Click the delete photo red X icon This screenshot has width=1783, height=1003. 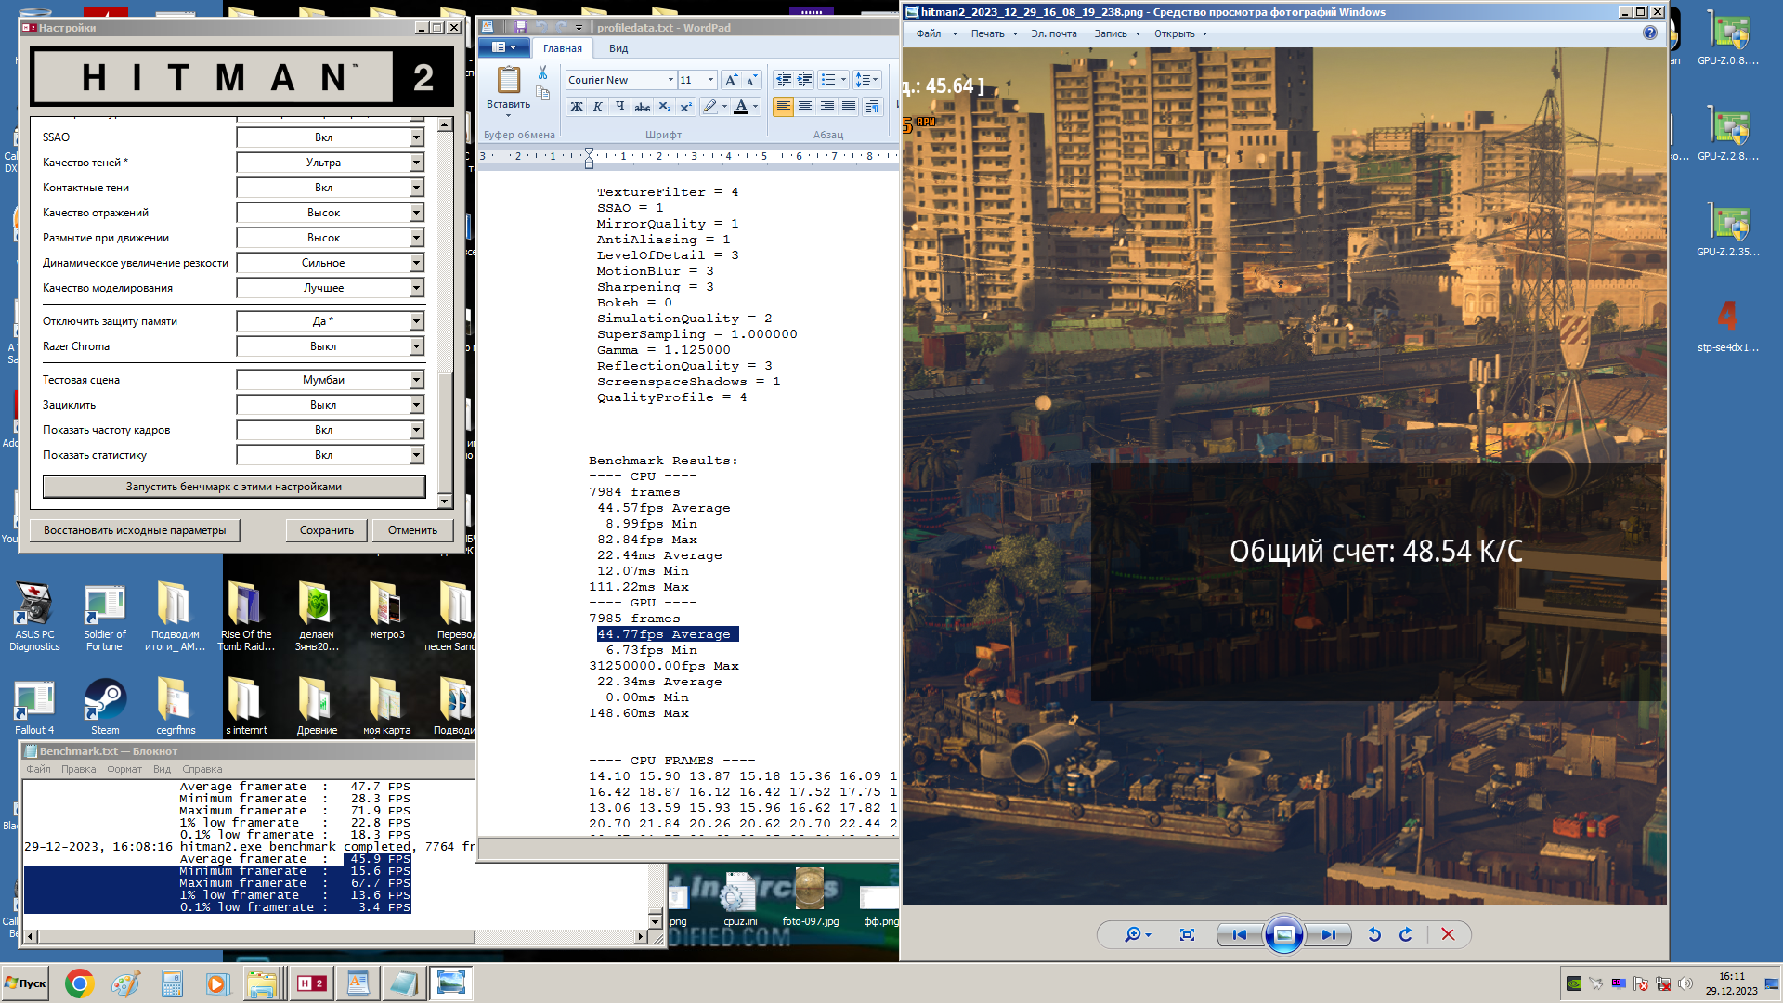(x=1448, y=934)
